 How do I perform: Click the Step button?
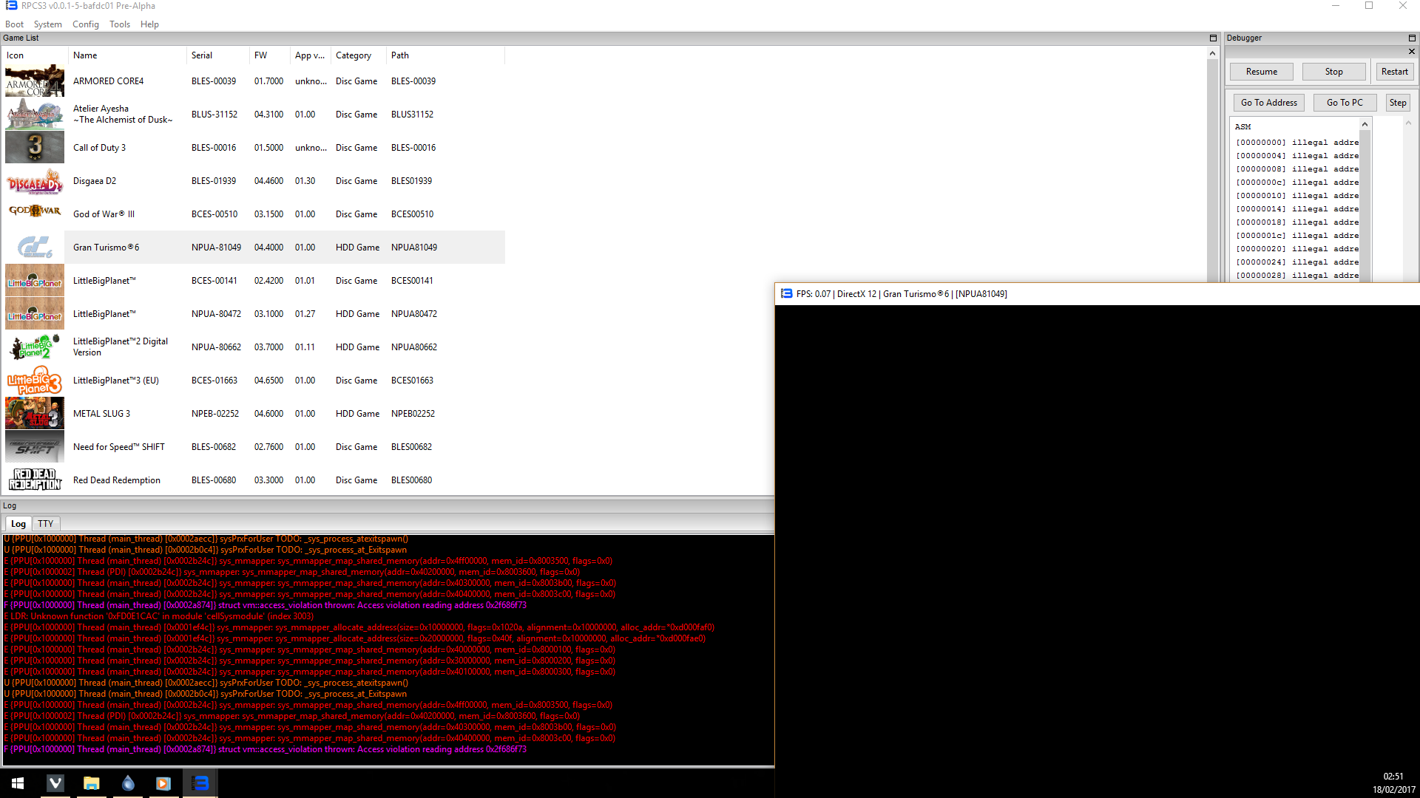(x=1397, y=103)
